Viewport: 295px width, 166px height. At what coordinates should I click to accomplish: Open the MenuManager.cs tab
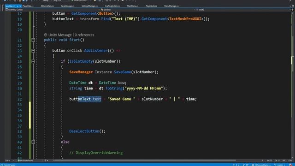pos(171,6)
